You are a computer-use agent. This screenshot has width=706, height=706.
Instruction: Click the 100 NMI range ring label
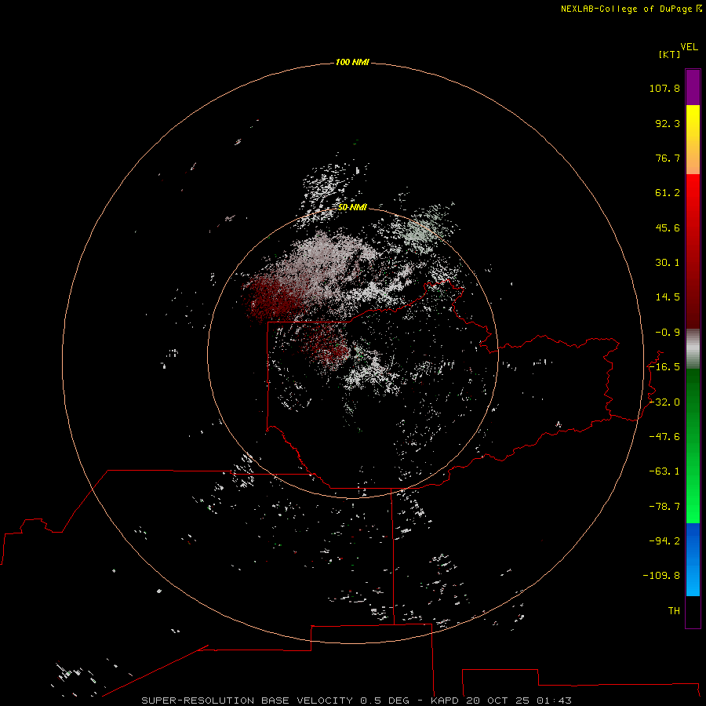pos(352,62)
